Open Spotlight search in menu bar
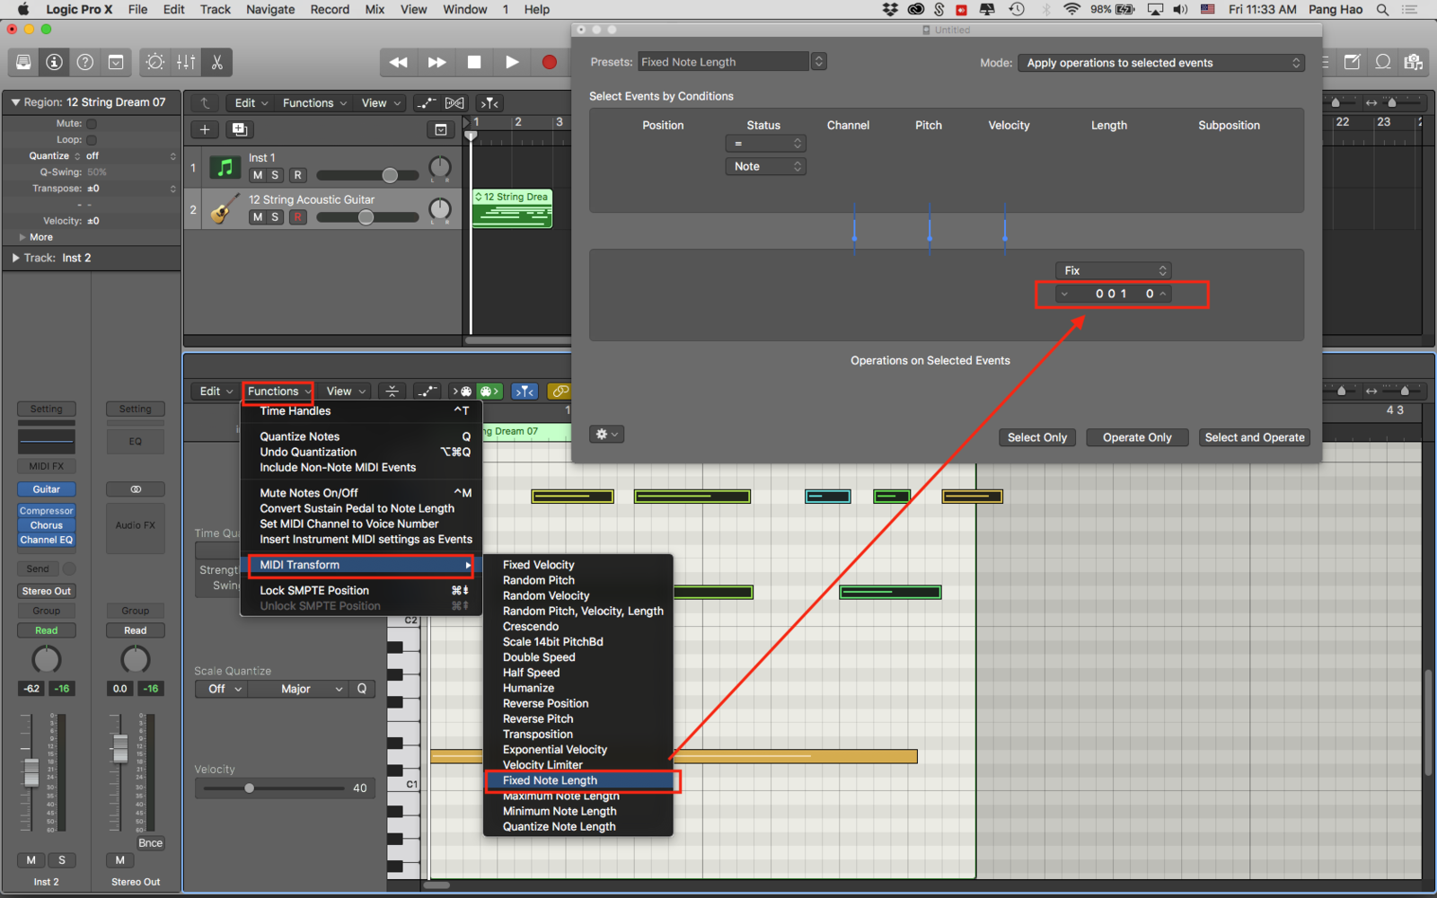Image resolution: width=1437 pixels, height=898 pixels. (1383, 10)
